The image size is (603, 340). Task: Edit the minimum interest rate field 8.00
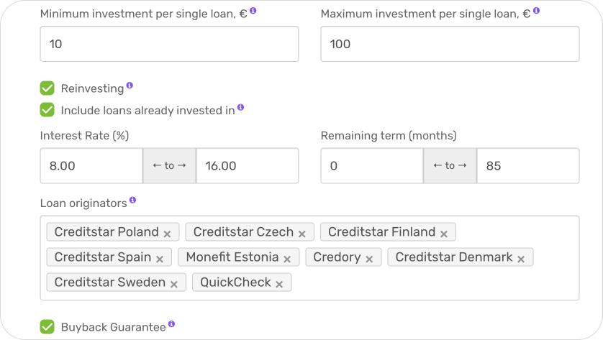tap(91, 165)
